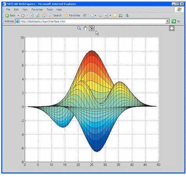This screenshot has height=177, width=186.
Task: Select the WebFigure zoom magnifier tool
Action: click(x=79, y=28)
